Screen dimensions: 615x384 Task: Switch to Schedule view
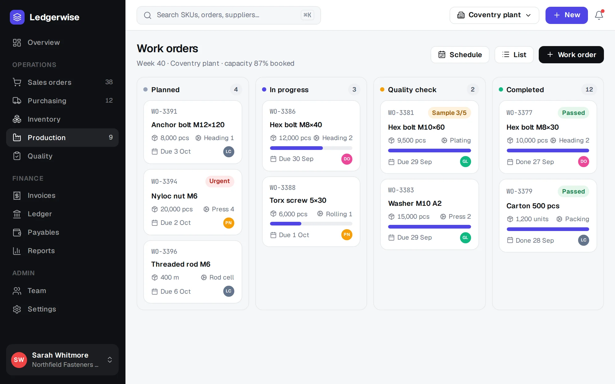(460, 55)
